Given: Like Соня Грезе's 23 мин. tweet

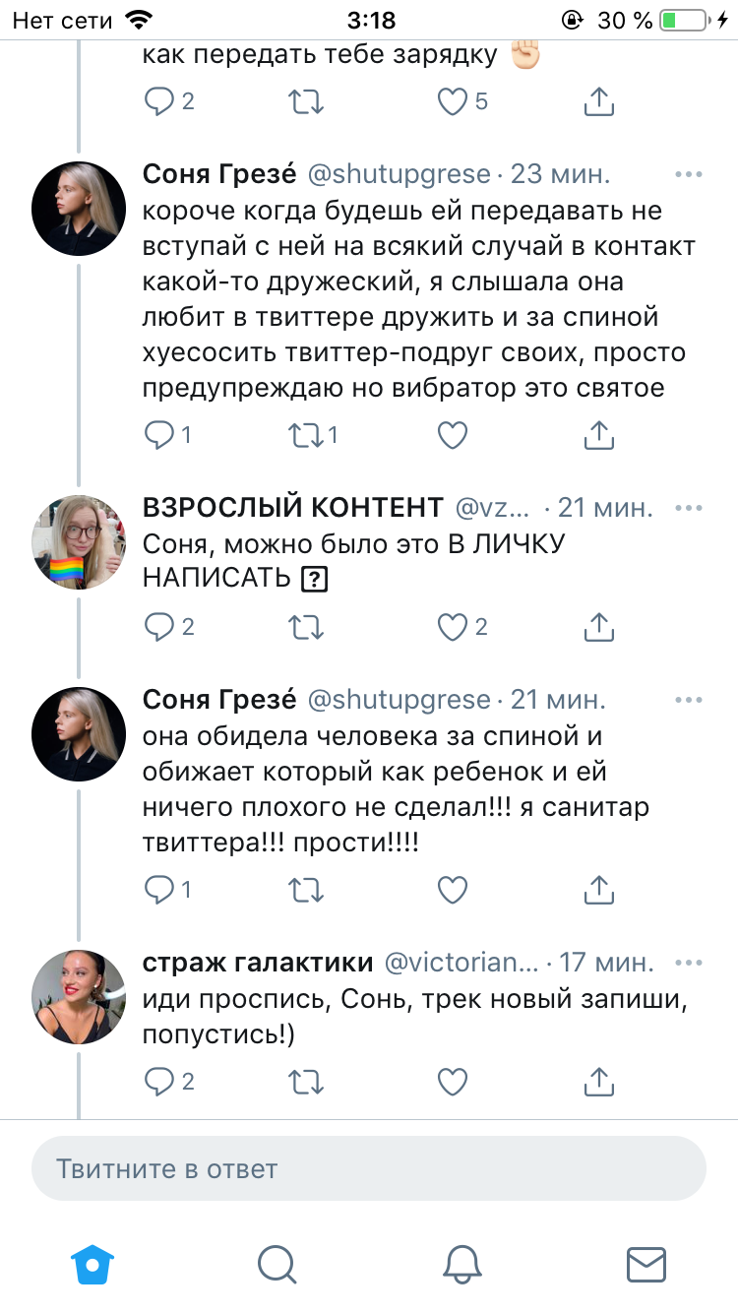Looking at the screenshot, I should click(x=452, y=434).
